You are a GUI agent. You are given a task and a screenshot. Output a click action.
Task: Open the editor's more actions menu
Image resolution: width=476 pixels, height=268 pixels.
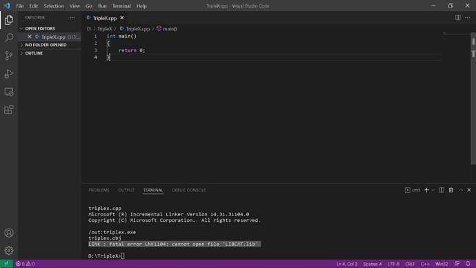click(x=468, y=18)
